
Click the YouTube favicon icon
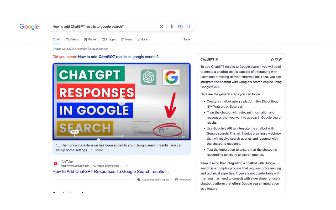pos(55,164)
